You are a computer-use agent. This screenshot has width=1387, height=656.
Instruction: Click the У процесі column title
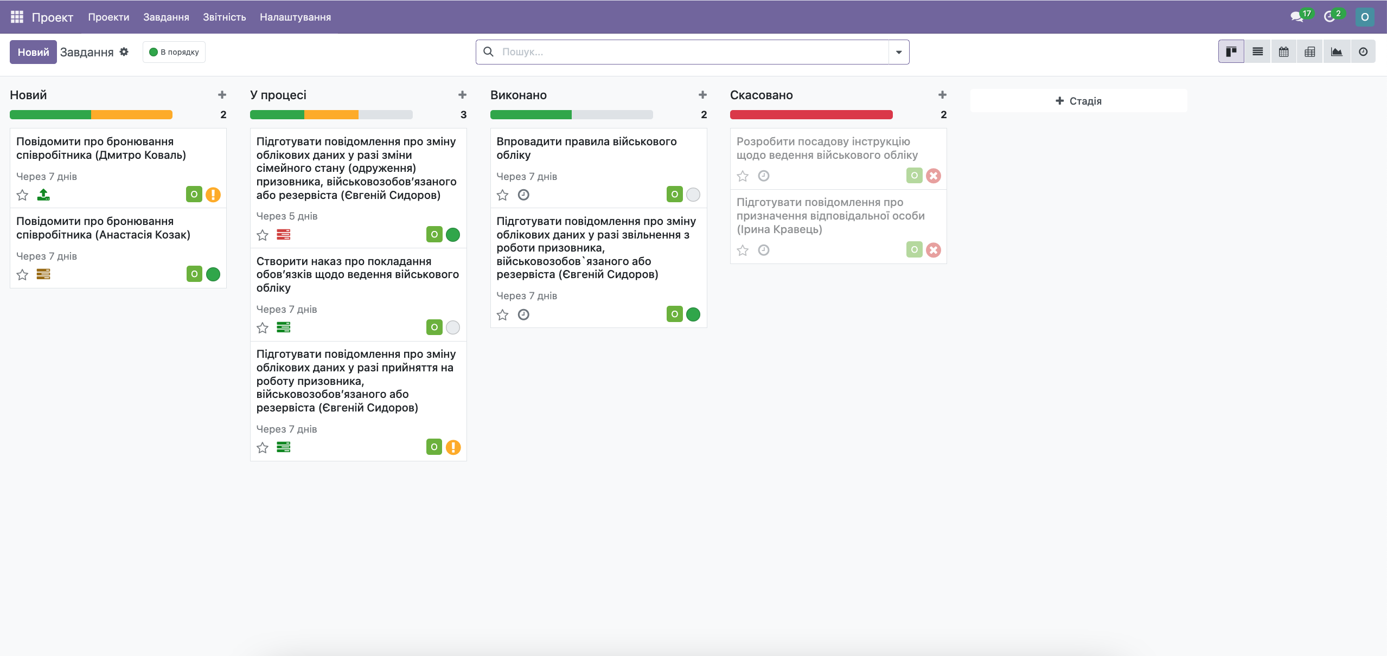click(x=278, y=95)
